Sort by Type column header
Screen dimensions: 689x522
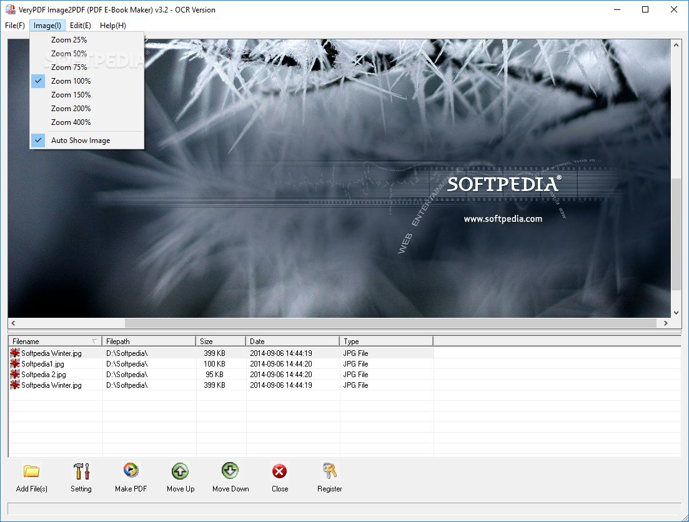[x=386, y=342]
